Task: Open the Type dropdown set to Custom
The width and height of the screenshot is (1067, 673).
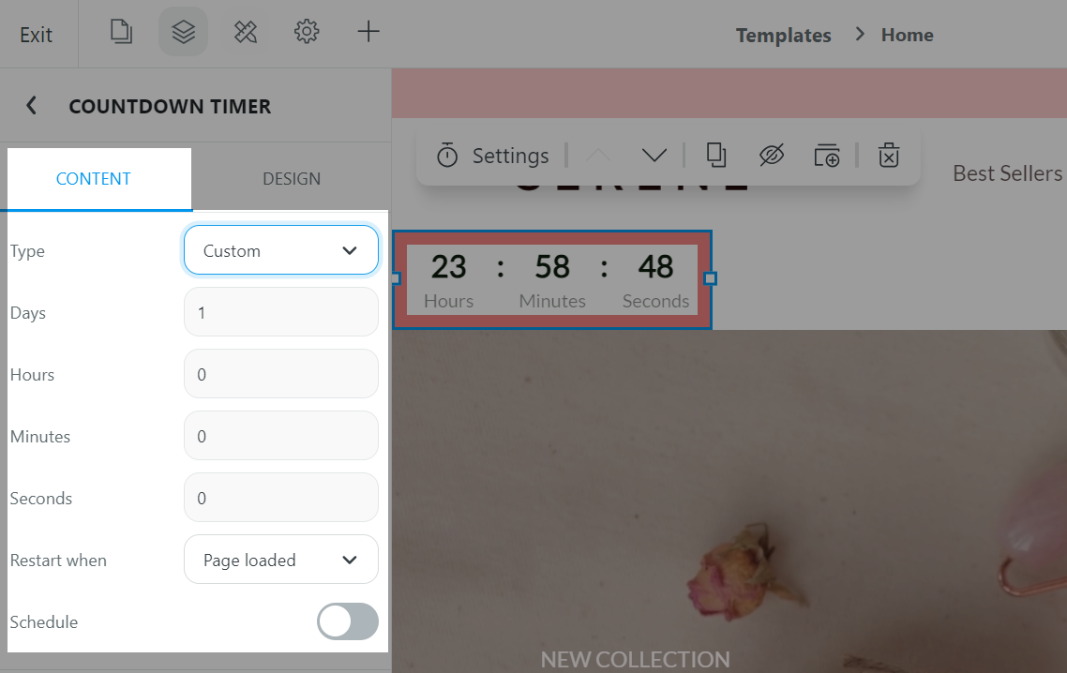Action: (281, 250)
